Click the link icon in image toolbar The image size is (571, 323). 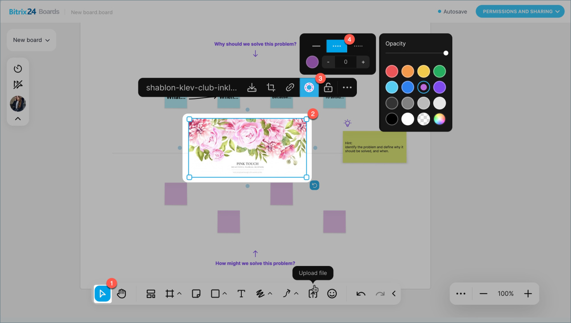pyautogui.click(x=290, y=87)
